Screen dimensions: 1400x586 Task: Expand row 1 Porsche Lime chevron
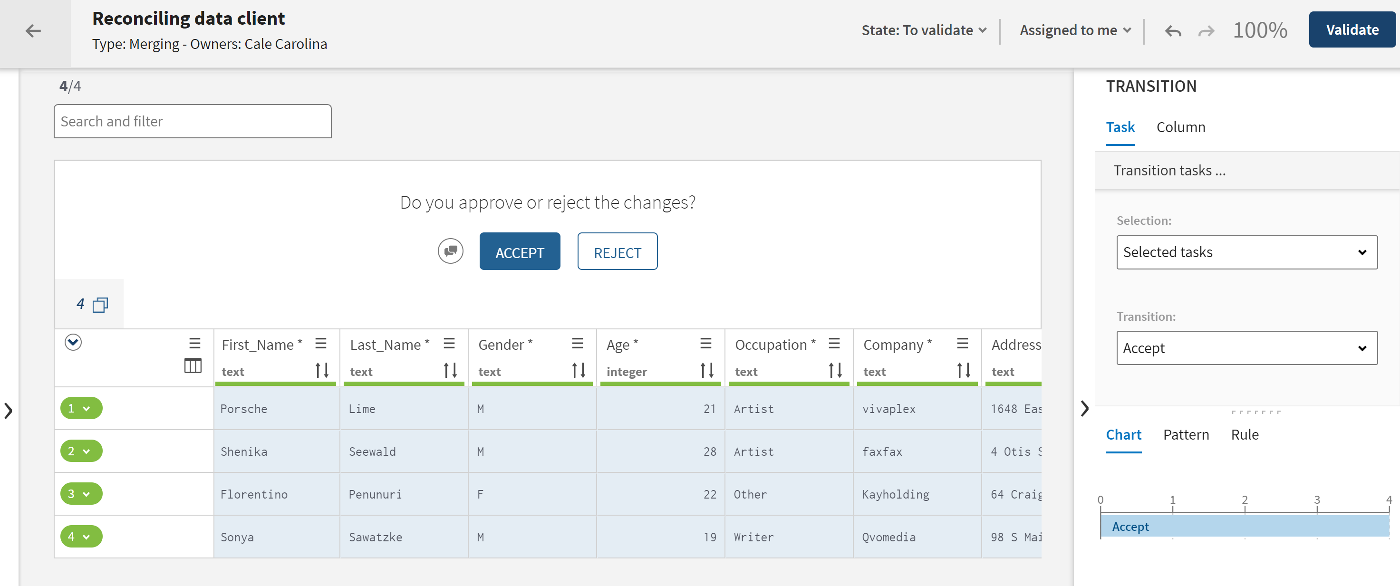87,409
